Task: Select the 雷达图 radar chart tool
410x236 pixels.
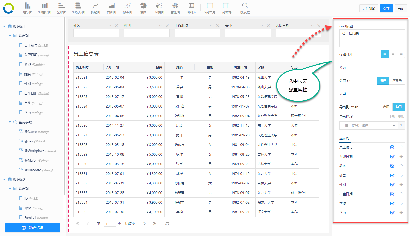Action: click(x=175, y=8)
